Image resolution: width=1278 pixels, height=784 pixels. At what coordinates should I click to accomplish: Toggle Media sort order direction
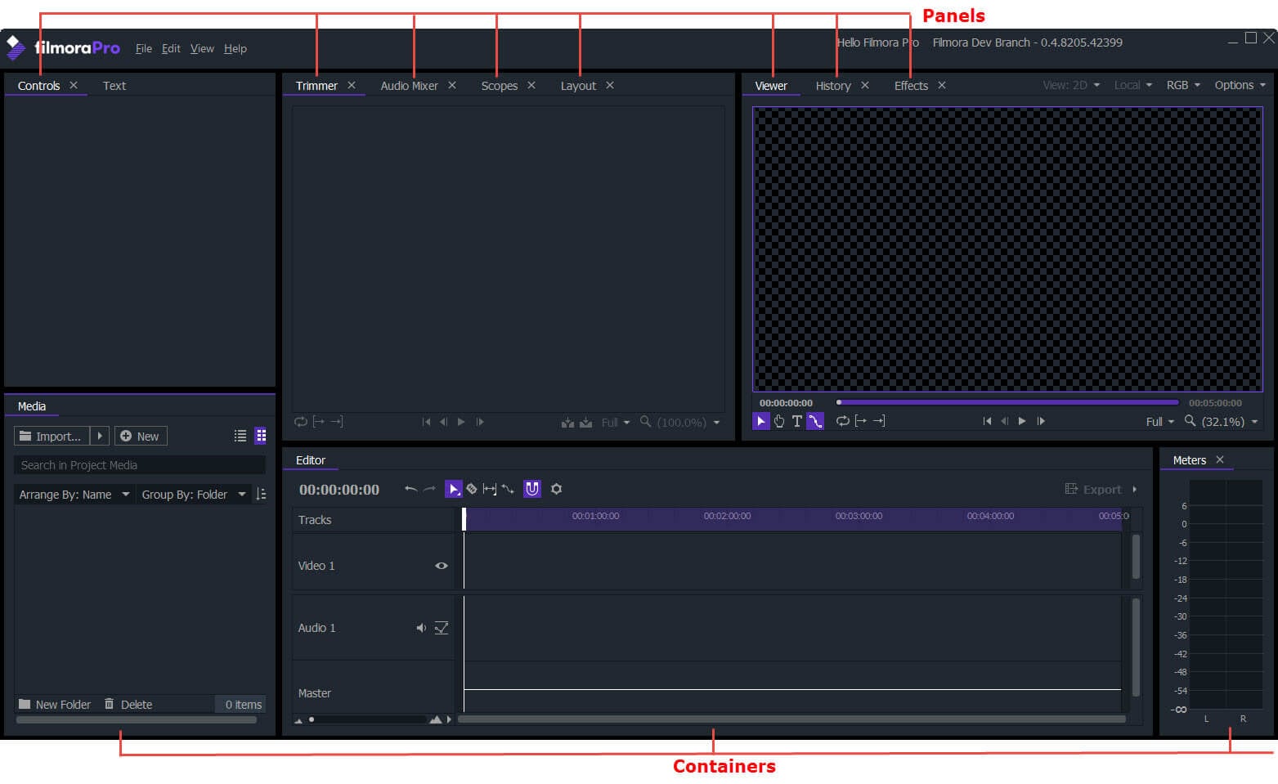point(261,494)
